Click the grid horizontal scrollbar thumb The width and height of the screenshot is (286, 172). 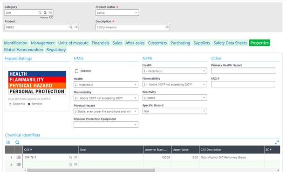[x=91, y=170]
